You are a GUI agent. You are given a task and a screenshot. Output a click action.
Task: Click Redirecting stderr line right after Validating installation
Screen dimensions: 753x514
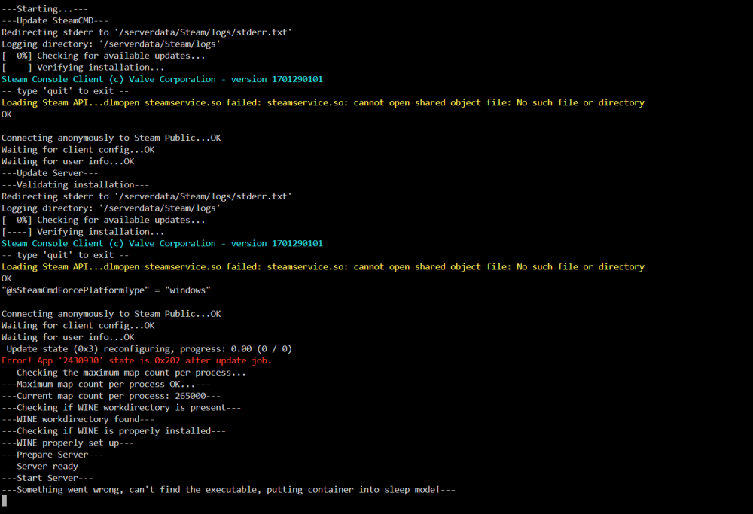click(147, 196)
